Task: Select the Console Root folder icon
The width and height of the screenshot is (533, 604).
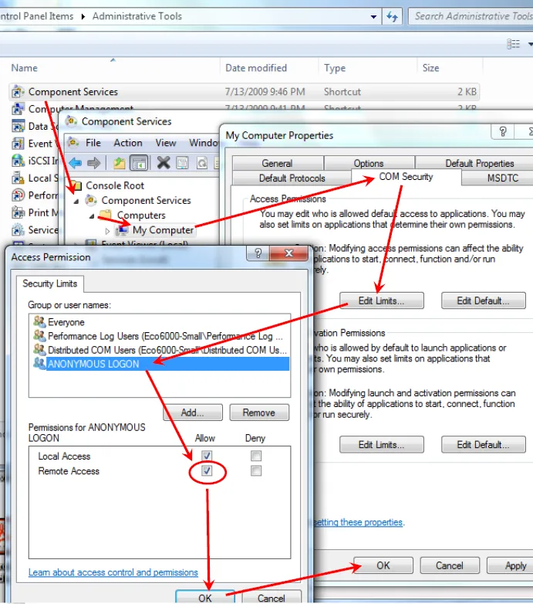Action: pos(76,185)
